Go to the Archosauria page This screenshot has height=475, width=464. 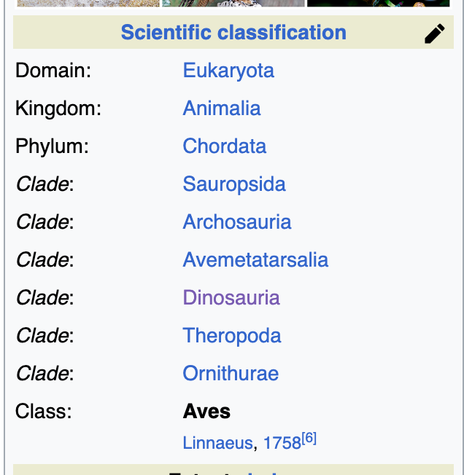[237, 222]
